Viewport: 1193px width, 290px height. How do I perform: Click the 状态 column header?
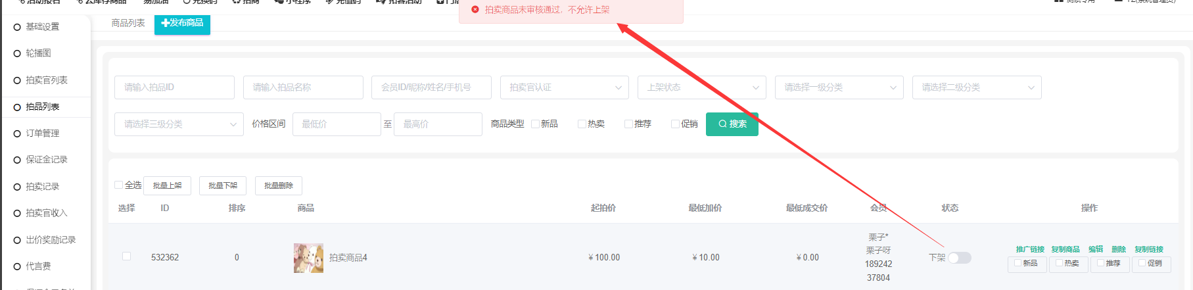pyautogui.click(x=950, y=208)
